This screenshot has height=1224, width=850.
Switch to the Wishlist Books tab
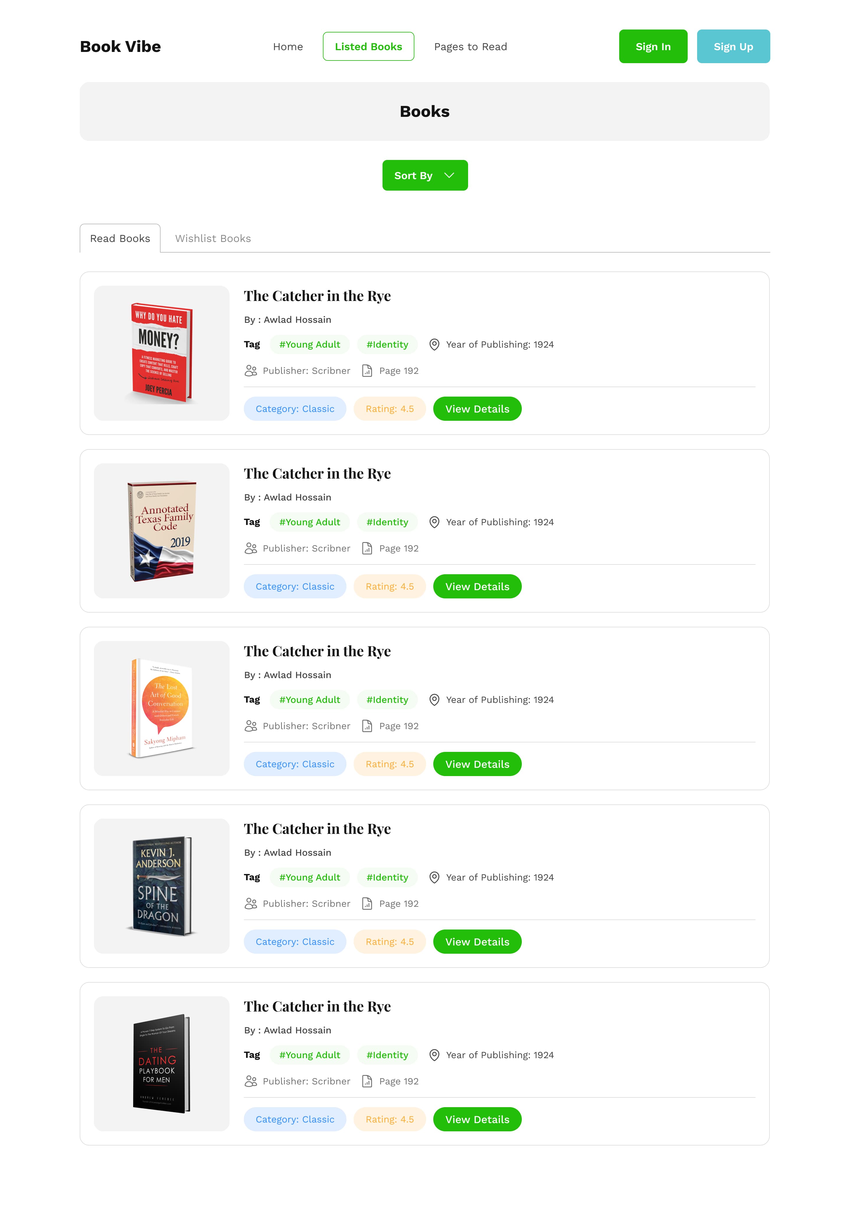[213, 238]
